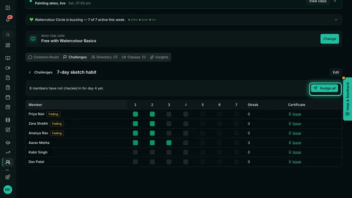This screenshot has width=352, height=198.
Task: Click Issue certificate link for Dev Patel
Action: [x=297, y=162]
